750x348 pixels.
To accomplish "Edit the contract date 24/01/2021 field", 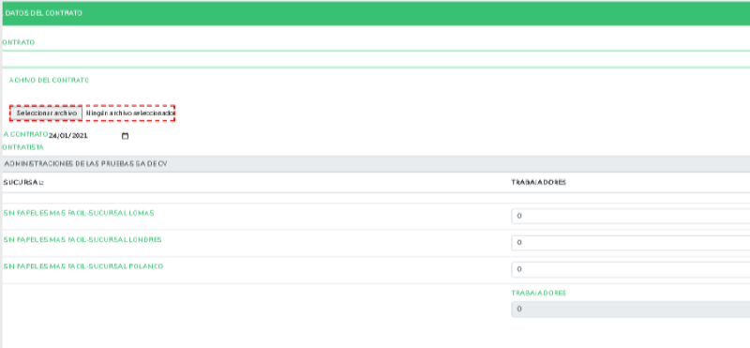I will pos(89,136).
